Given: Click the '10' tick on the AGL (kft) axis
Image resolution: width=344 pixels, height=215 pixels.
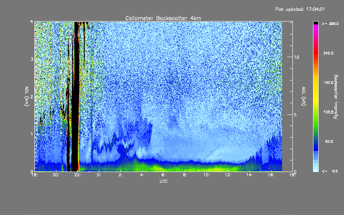Looking at the screenshot, I should (x=296, y=57).
